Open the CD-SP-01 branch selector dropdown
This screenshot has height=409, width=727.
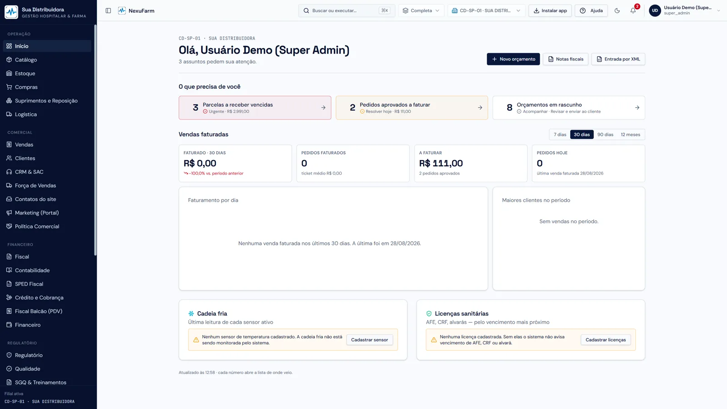click(486, 10)
